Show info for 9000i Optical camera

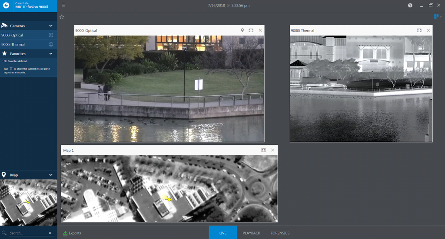[51, 35]
